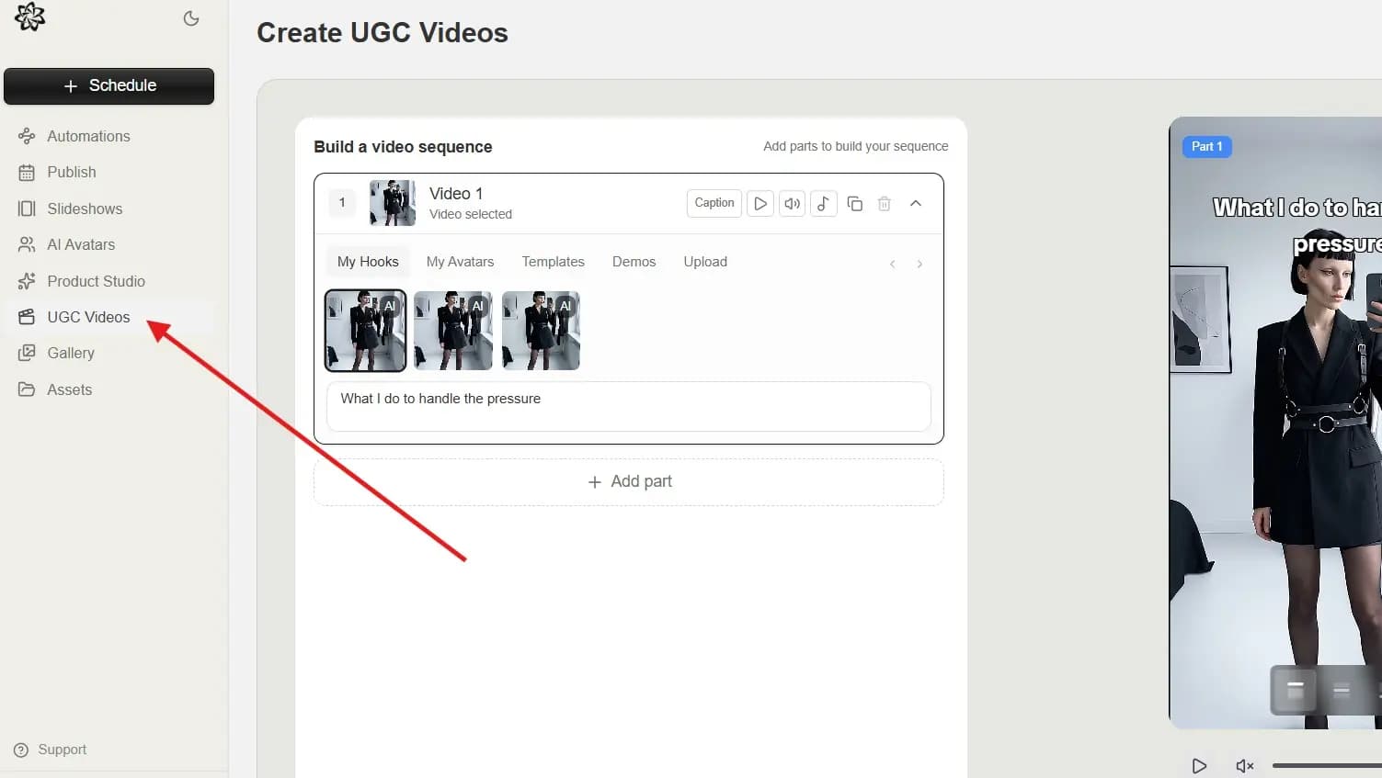Open the Templates tab
The image size is (1382, 778).
[553, 262]
